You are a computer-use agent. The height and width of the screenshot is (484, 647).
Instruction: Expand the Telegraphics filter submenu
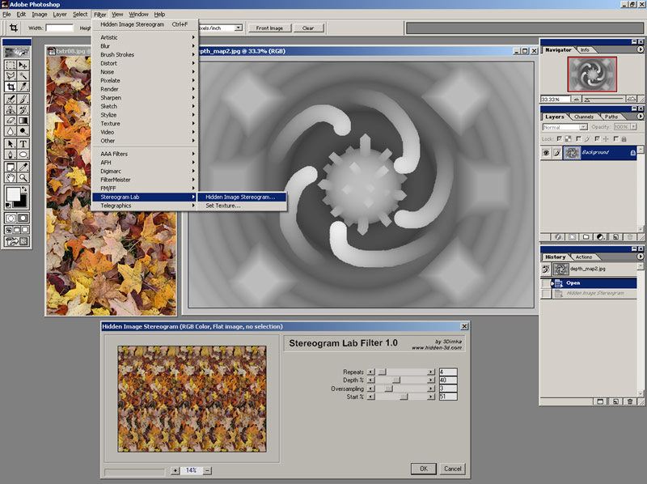click(144, 206)
